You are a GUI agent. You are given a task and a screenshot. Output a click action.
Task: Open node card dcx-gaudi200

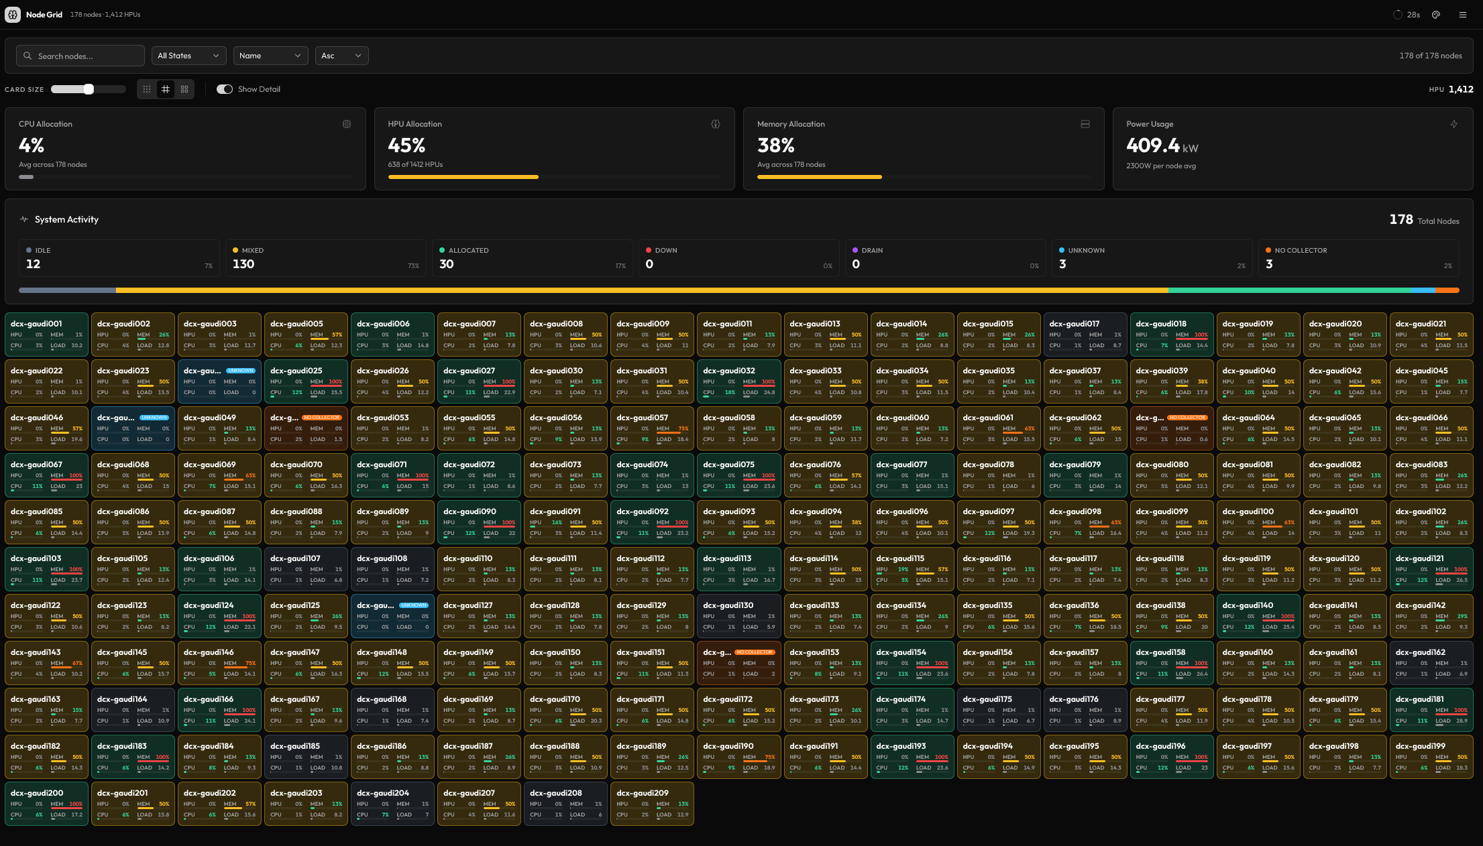[47, 803]
